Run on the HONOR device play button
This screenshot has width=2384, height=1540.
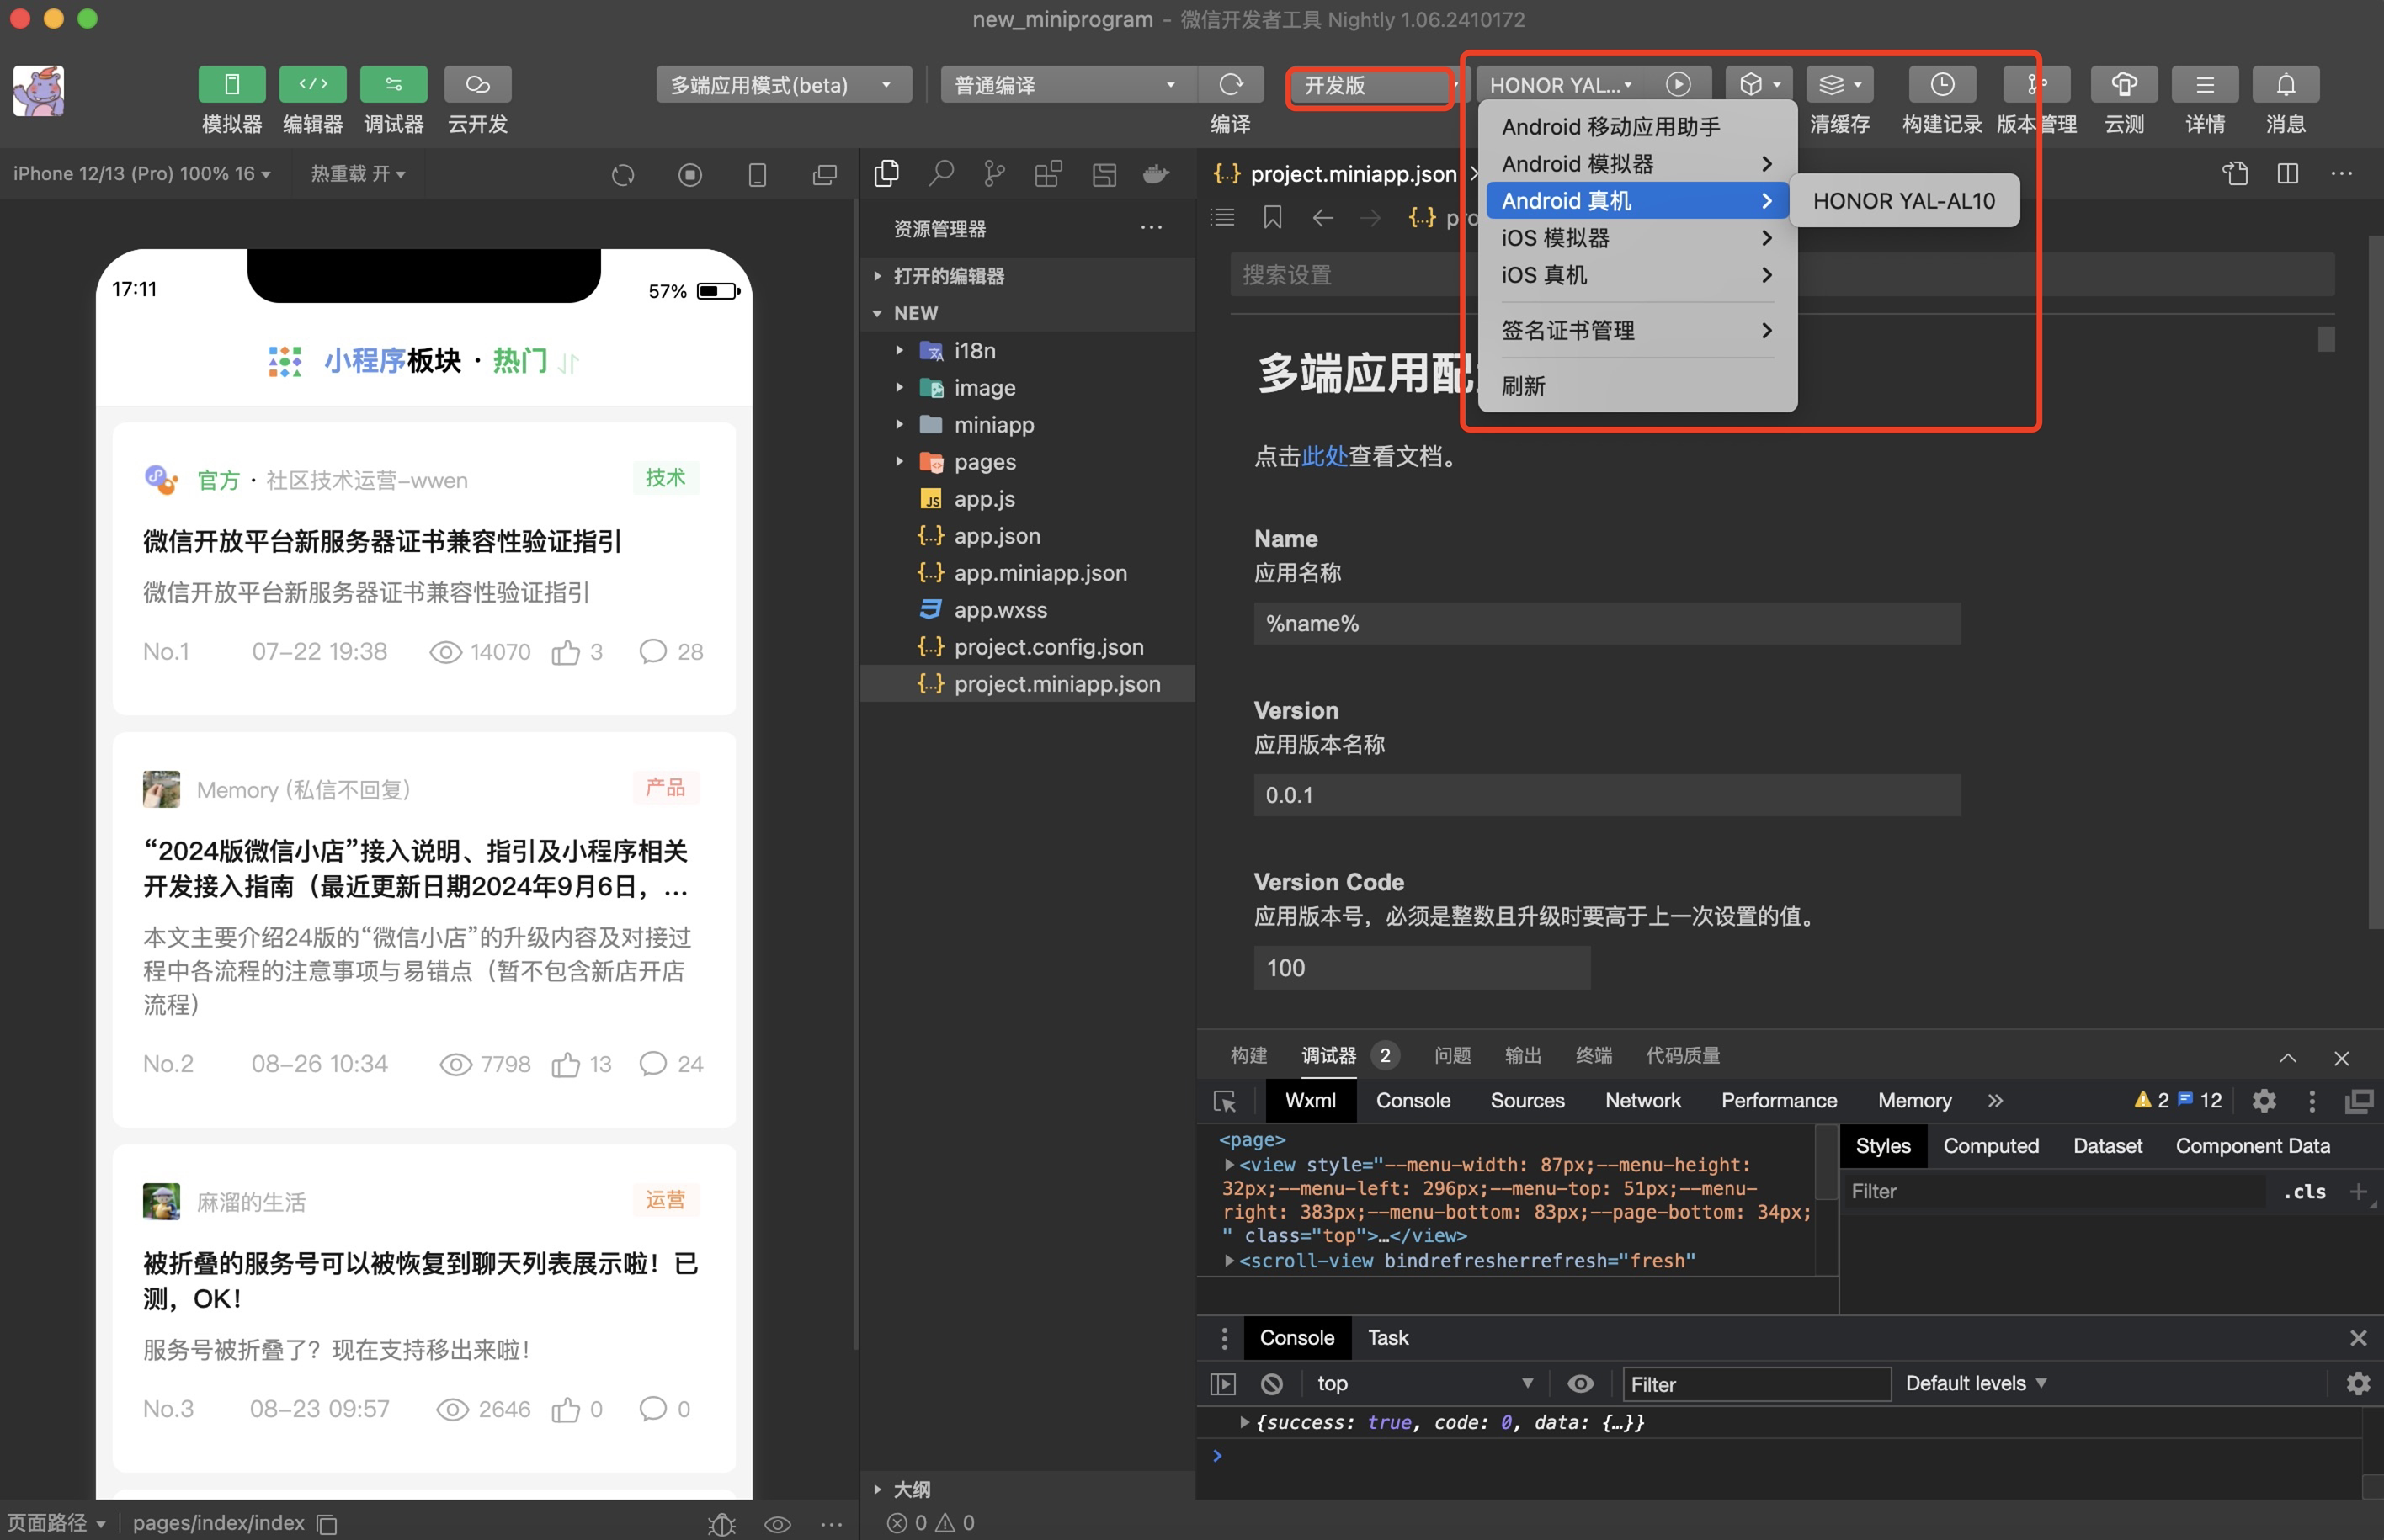[x=1678, y=85]
